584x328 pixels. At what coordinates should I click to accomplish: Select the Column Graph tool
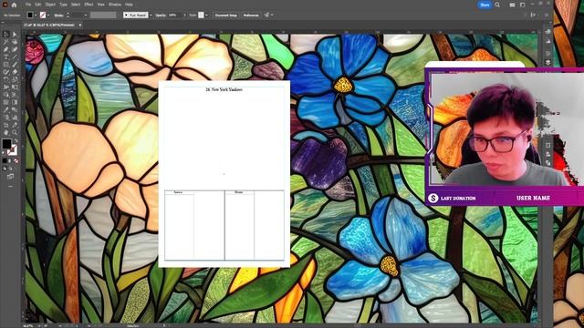(15, 118)
